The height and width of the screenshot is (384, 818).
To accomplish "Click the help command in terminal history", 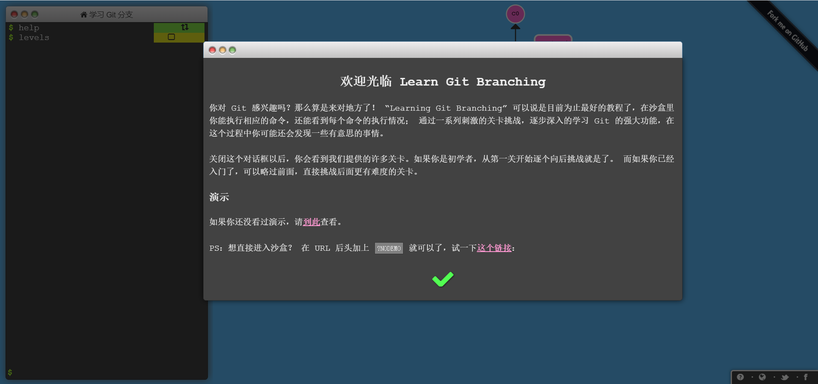I will pos(29,28).
